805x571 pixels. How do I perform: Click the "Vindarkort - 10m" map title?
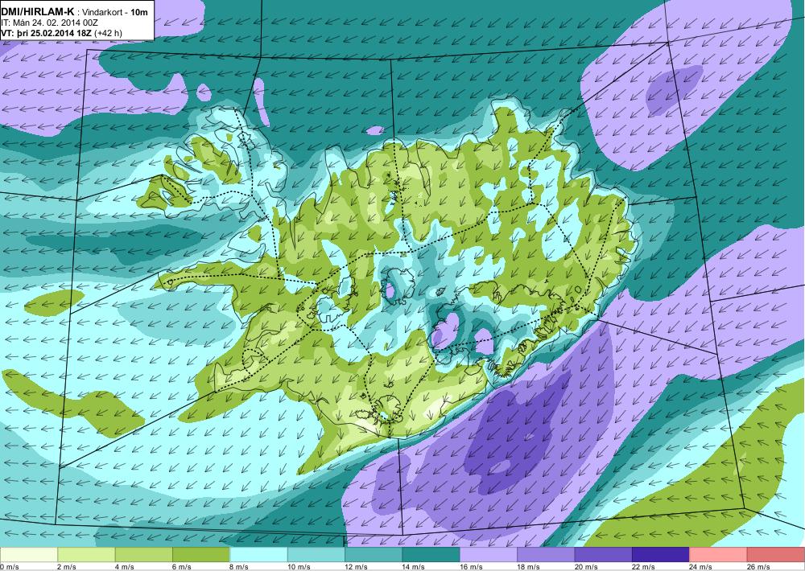coord(114,12)
